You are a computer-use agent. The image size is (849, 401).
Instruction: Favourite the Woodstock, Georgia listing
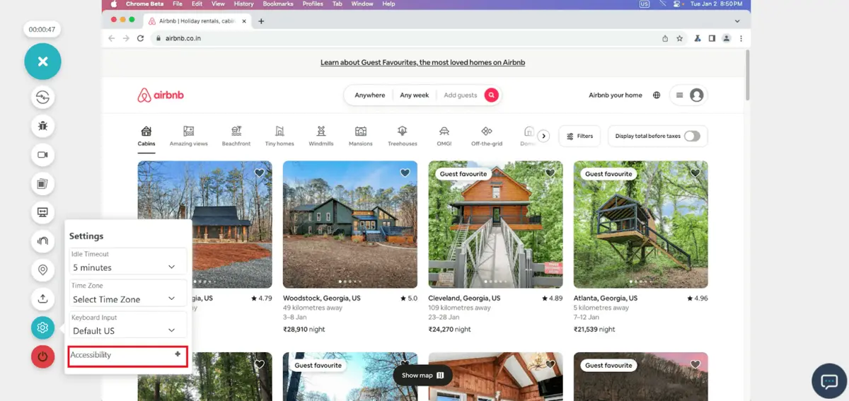(405, 173)
